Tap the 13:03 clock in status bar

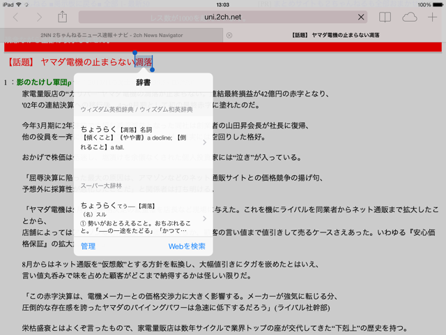(223, 5)
